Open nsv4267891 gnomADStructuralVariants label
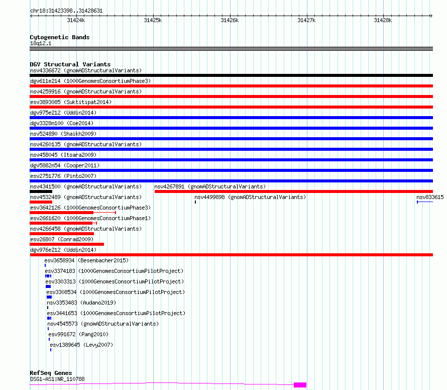The width and height of the screenshot is (447, 390). coord(210,186)
